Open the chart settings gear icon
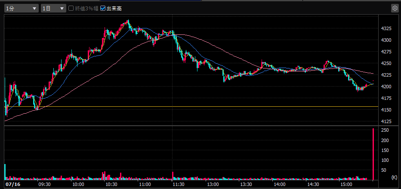401x189 pixels. (395, 9)
